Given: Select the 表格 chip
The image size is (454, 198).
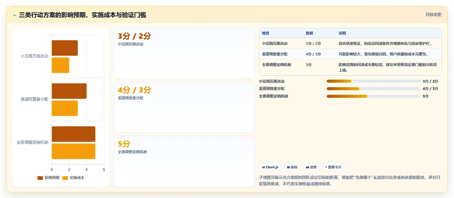Looking at the screenshot, I should click(292, 167).
